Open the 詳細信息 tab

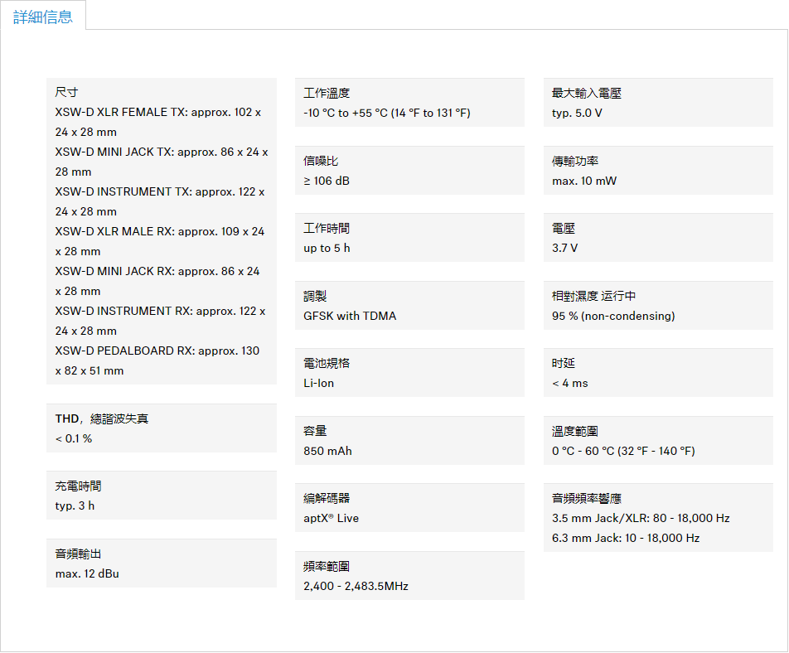[43, 17]
